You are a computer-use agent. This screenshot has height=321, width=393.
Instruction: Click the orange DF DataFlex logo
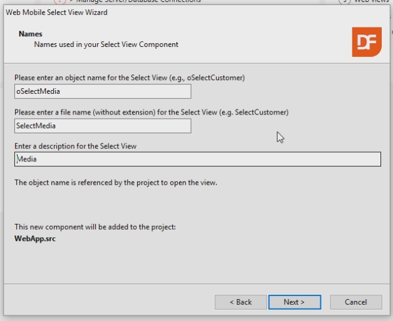pos(366,42)
